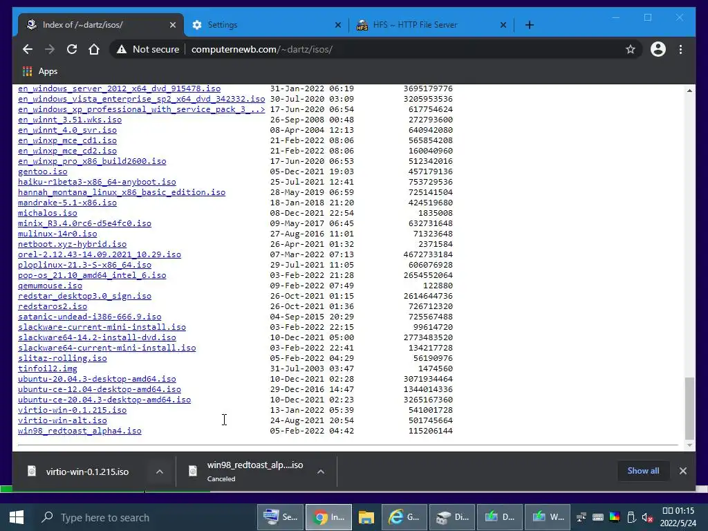Switch to the HFS ~ HTTP File Server tab
The width and height of the screenshot is (708, 531).
[431, 25]
